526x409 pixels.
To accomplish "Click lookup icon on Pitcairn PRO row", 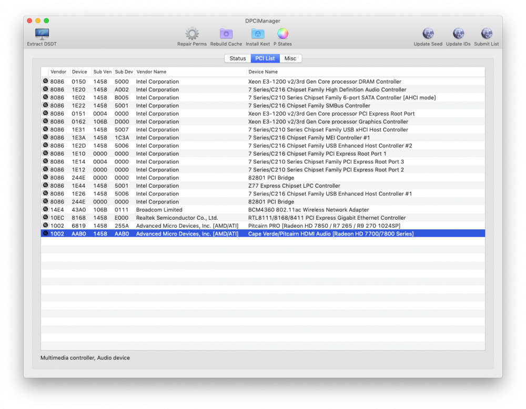I will (x=45, y=226).
